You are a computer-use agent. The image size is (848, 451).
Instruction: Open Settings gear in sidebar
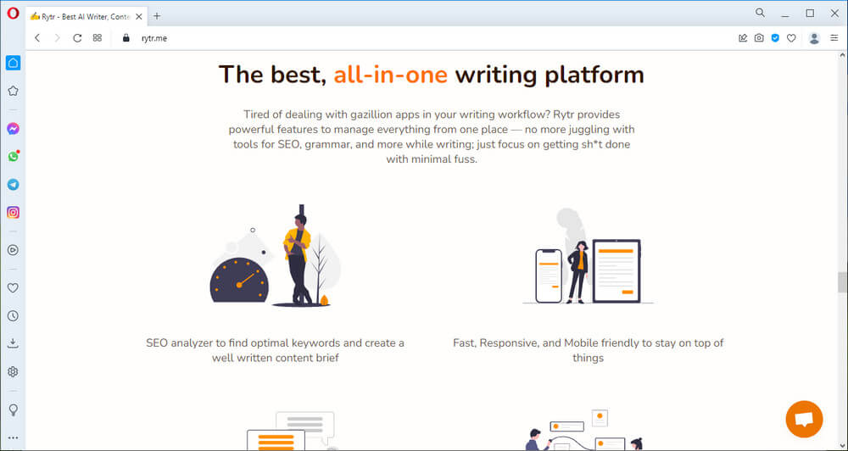13,371
